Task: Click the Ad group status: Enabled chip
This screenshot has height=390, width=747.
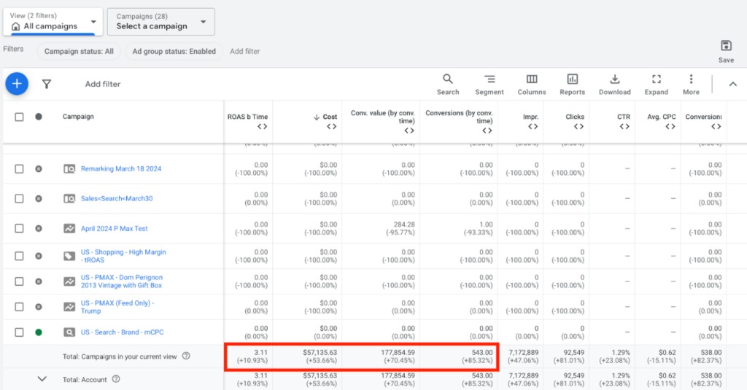Action: pos(174,51)
